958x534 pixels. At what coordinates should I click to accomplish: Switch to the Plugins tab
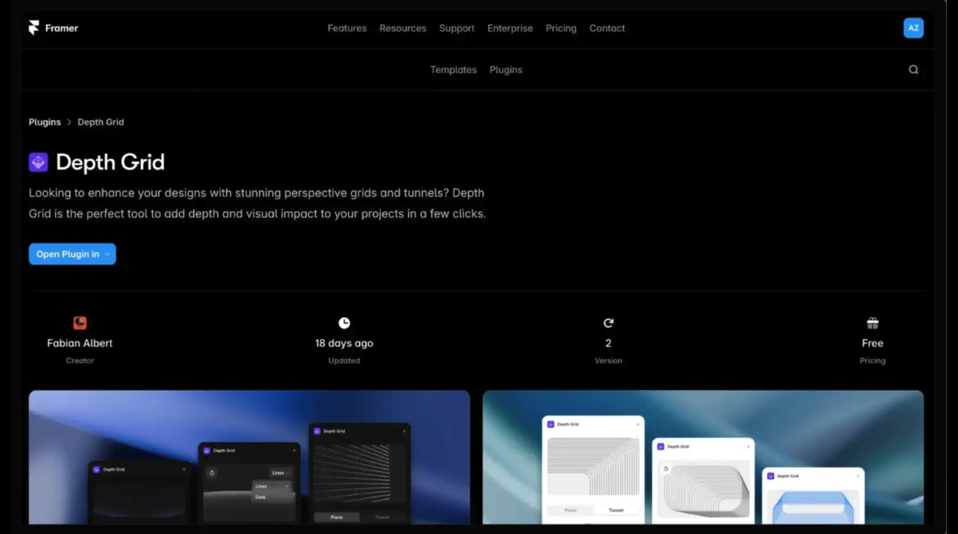point(506,70)
